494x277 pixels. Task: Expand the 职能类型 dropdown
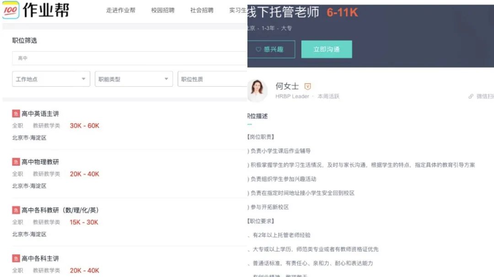(133, 78)
